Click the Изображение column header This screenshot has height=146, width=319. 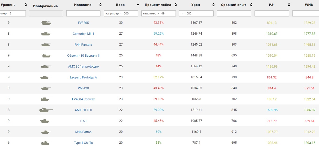point(45,6)
